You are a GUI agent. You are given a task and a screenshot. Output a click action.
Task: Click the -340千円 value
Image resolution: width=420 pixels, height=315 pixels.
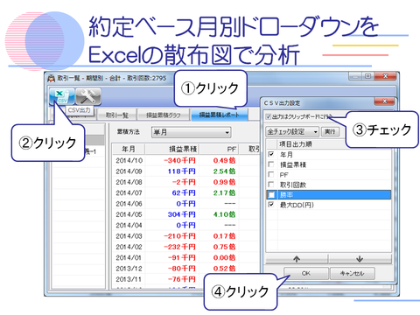(x=179, y=160)
